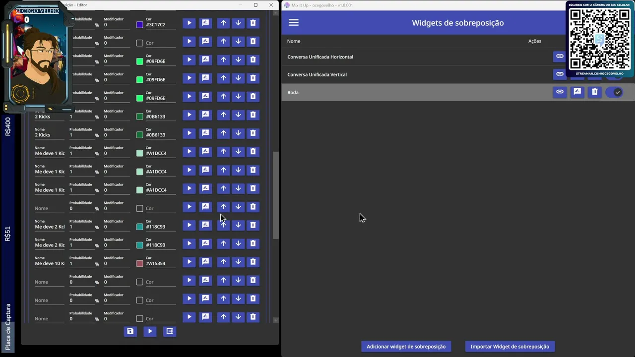Click the save floppy-disk icon in the Editor
The width and height of the screenshot is (635, 357).
coord(130,331)
